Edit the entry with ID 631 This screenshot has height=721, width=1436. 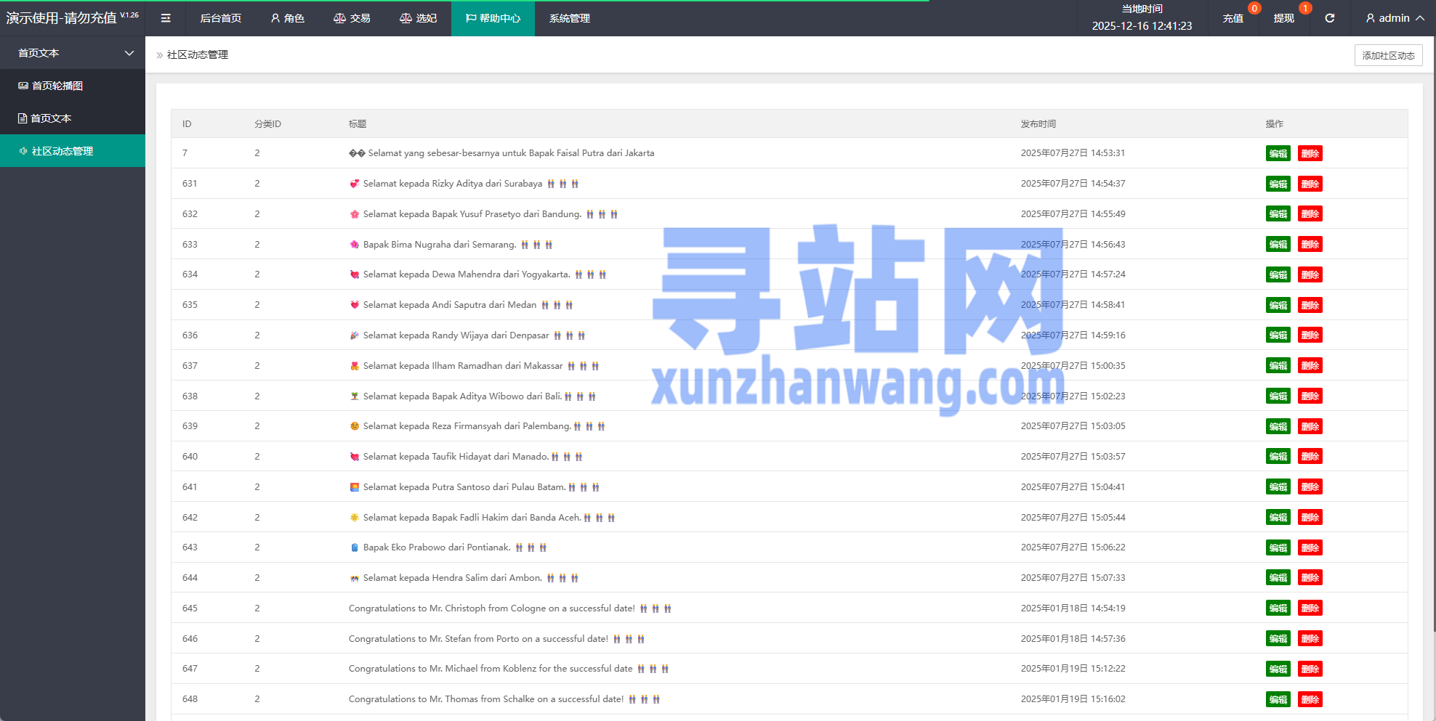point(1278,184)
